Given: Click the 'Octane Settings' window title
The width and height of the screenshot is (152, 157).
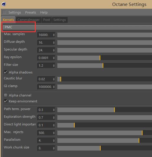Looking at the screenshot, I should (x=129, y=4).
